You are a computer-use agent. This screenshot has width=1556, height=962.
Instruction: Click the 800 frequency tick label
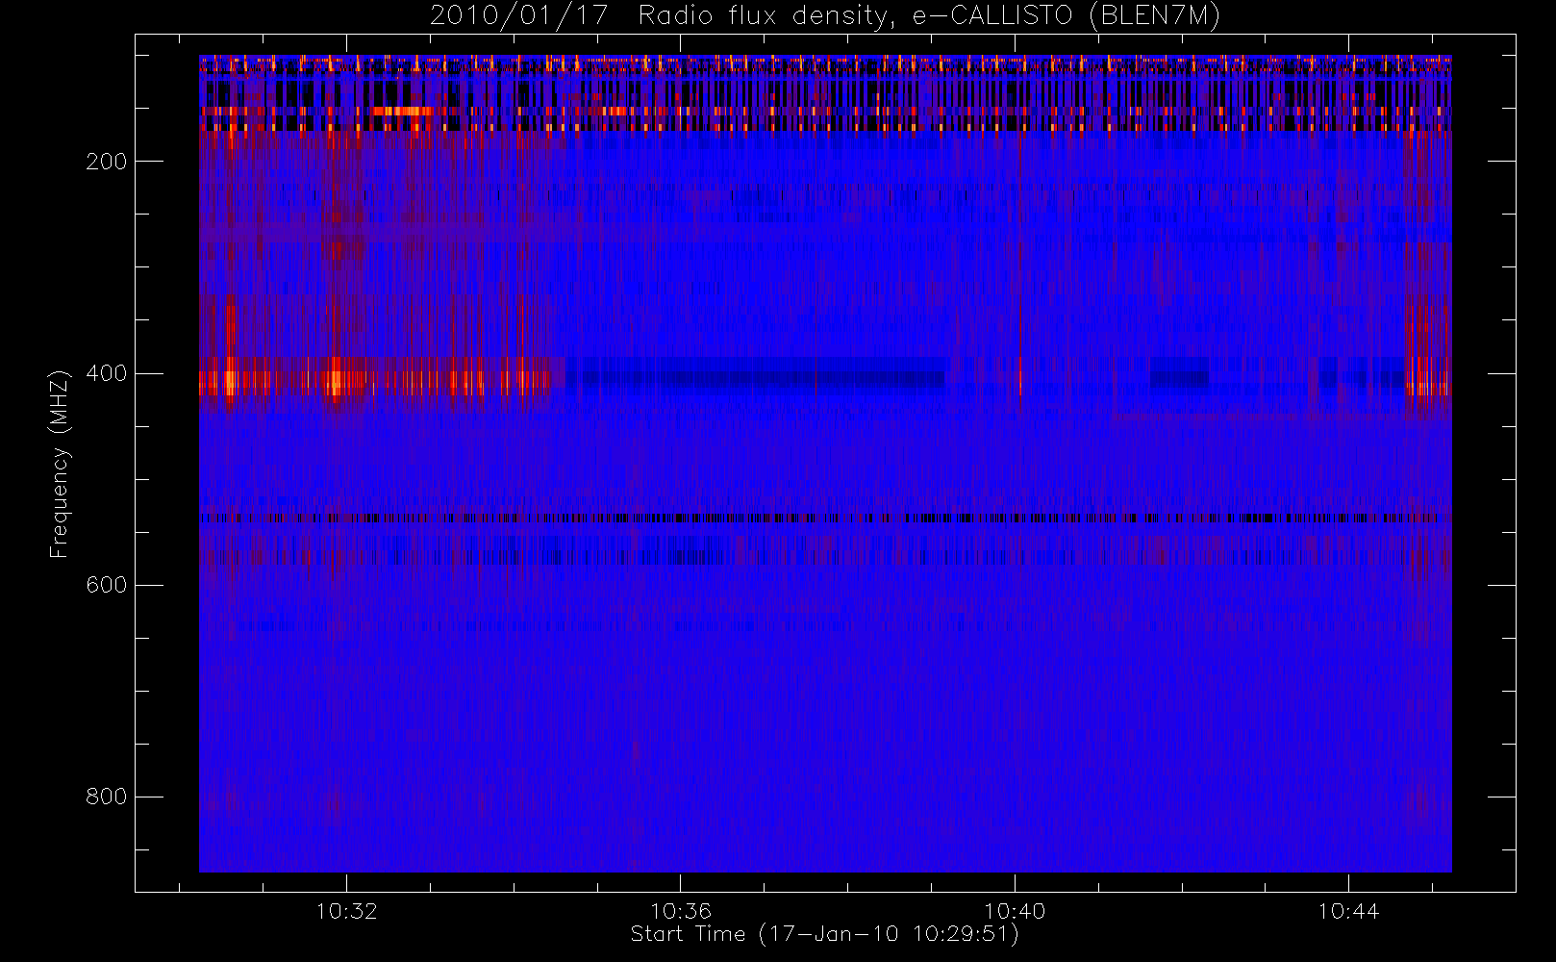tap(107, 797)
